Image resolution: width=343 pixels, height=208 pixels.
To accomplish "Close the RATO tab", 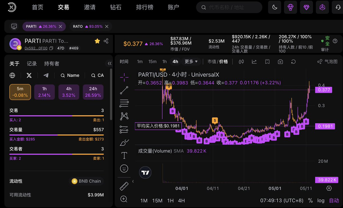I will coord(107,26).
